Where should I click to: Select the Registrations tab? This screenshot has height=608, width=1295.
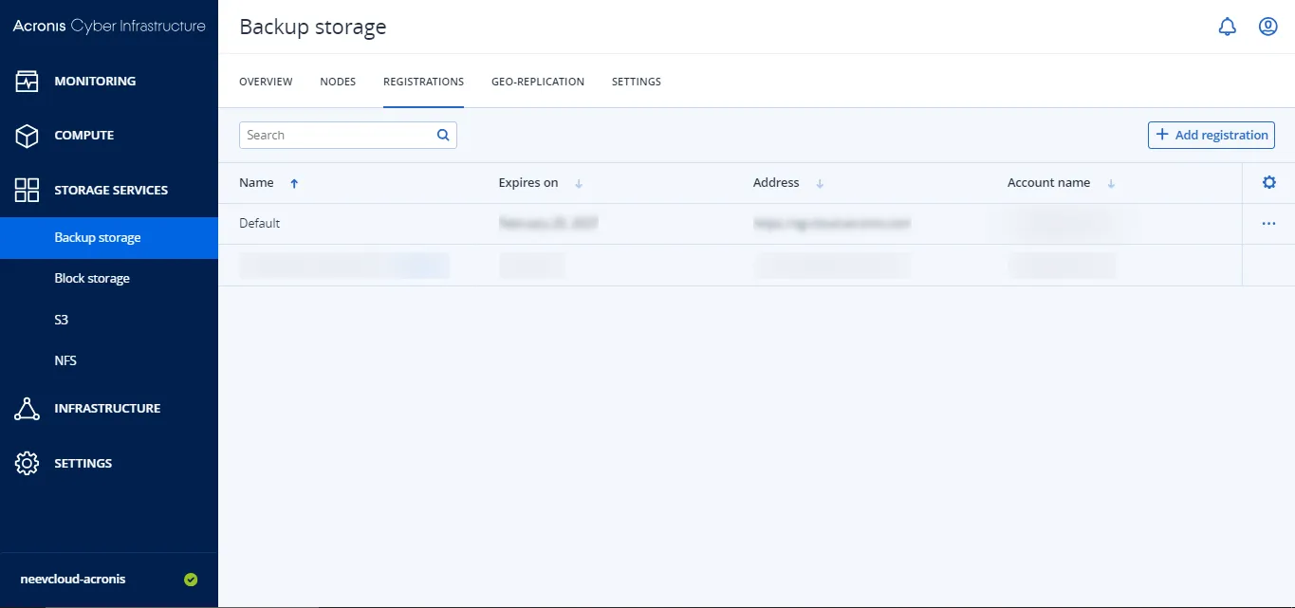tap(423, 82)
